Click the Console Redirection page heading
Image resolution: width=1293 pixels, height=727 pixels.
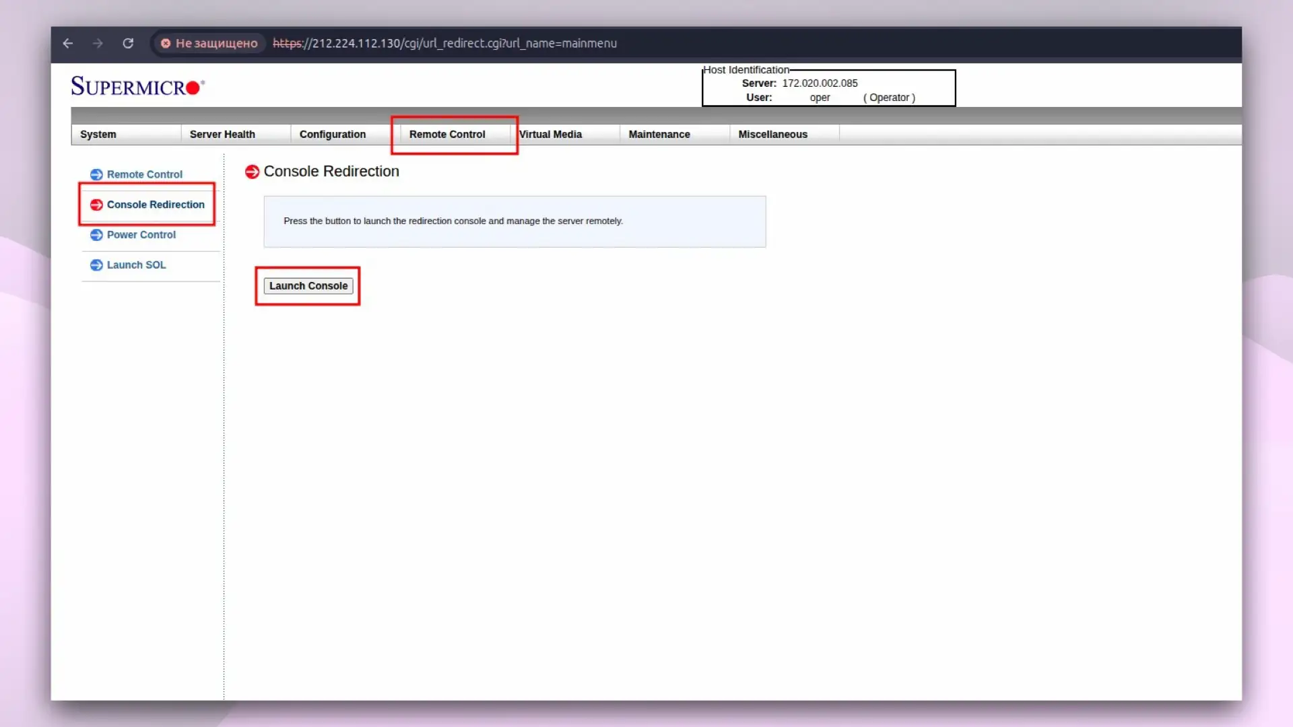point(331,172)
